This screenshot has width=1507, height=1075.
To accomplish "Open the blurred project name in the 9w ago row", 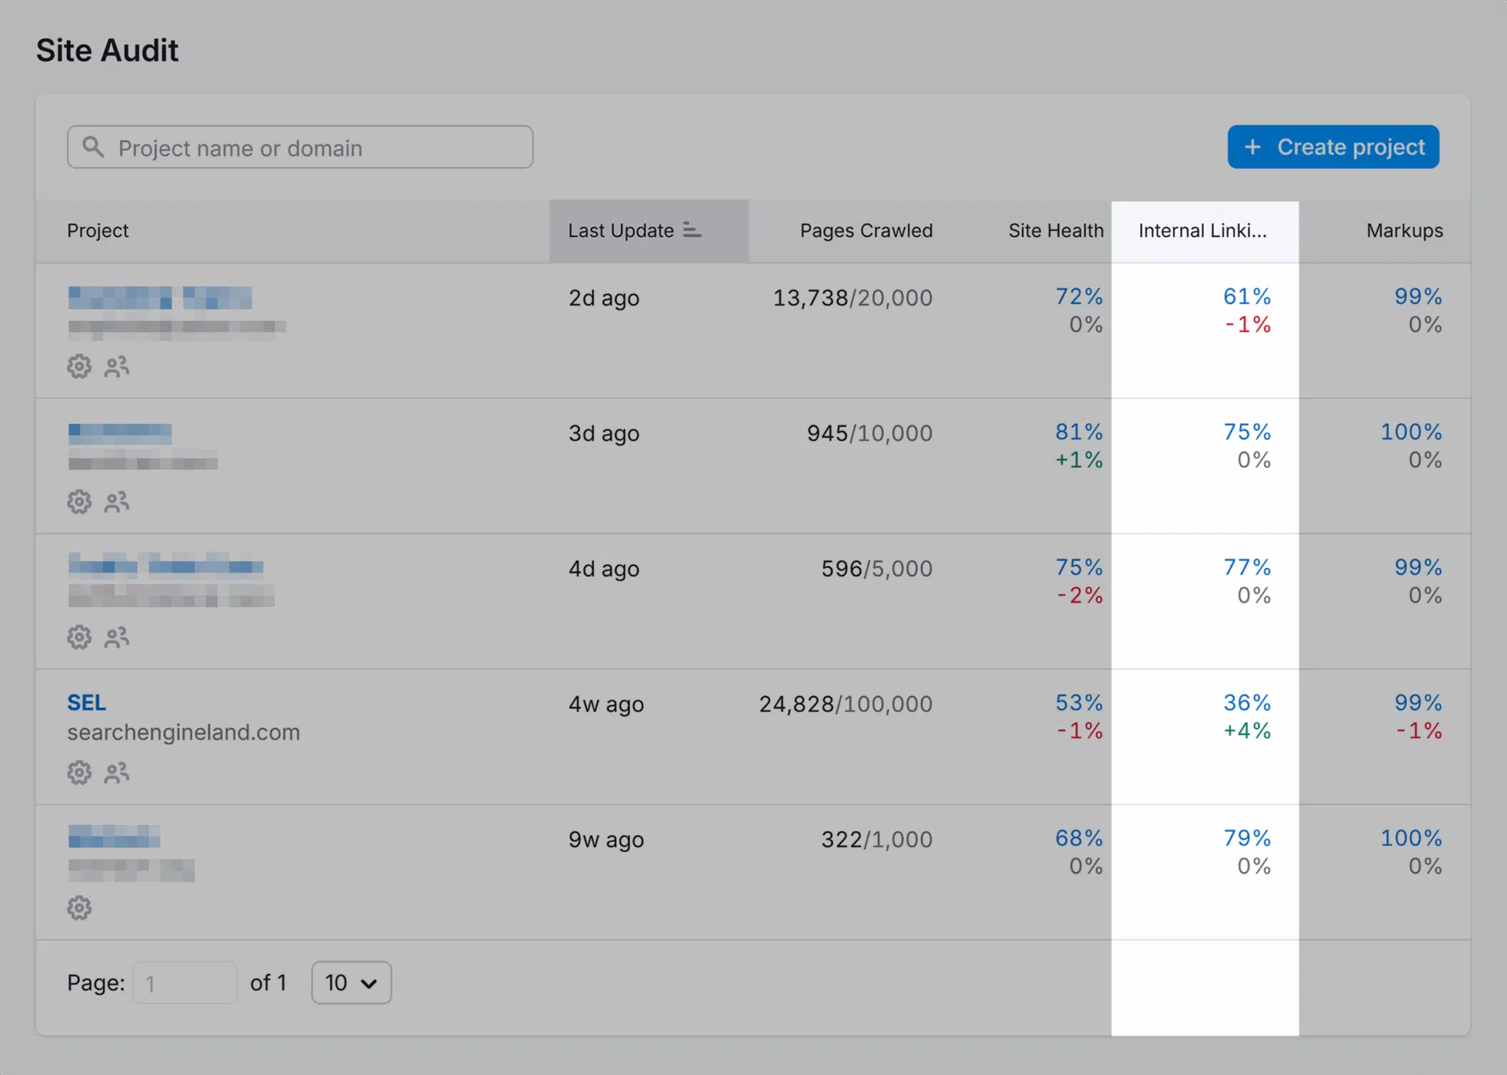I will click(114, 837).
